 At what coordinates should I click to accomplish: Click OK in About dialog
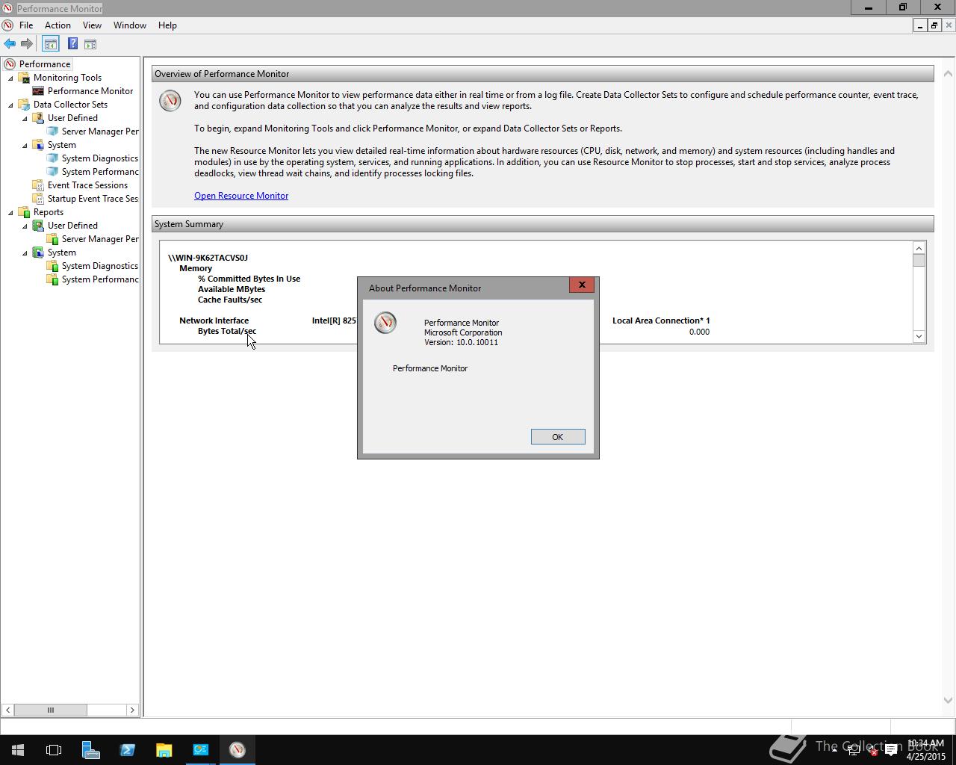click(558, 437)
